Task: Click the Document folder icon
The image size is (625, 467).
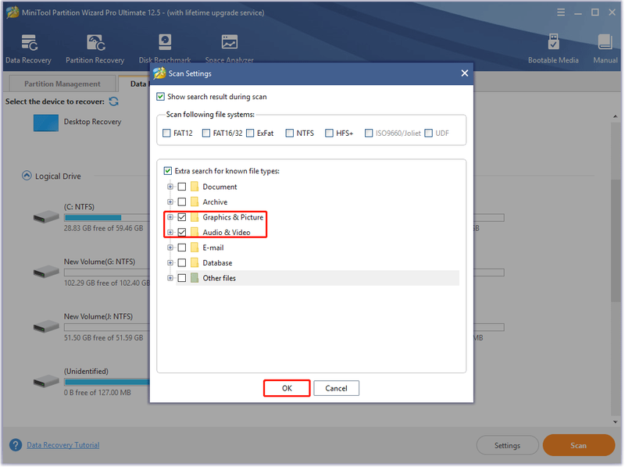Action: 195,187
